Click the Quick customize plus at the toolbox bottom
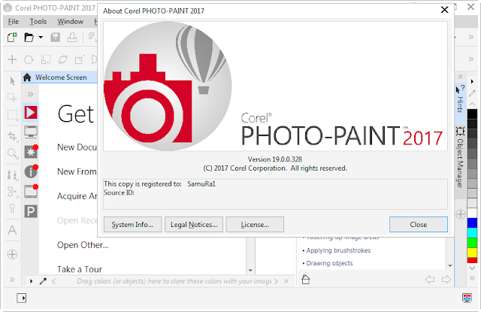The width and height of the screenshot is (481, 312). (12, 254)
